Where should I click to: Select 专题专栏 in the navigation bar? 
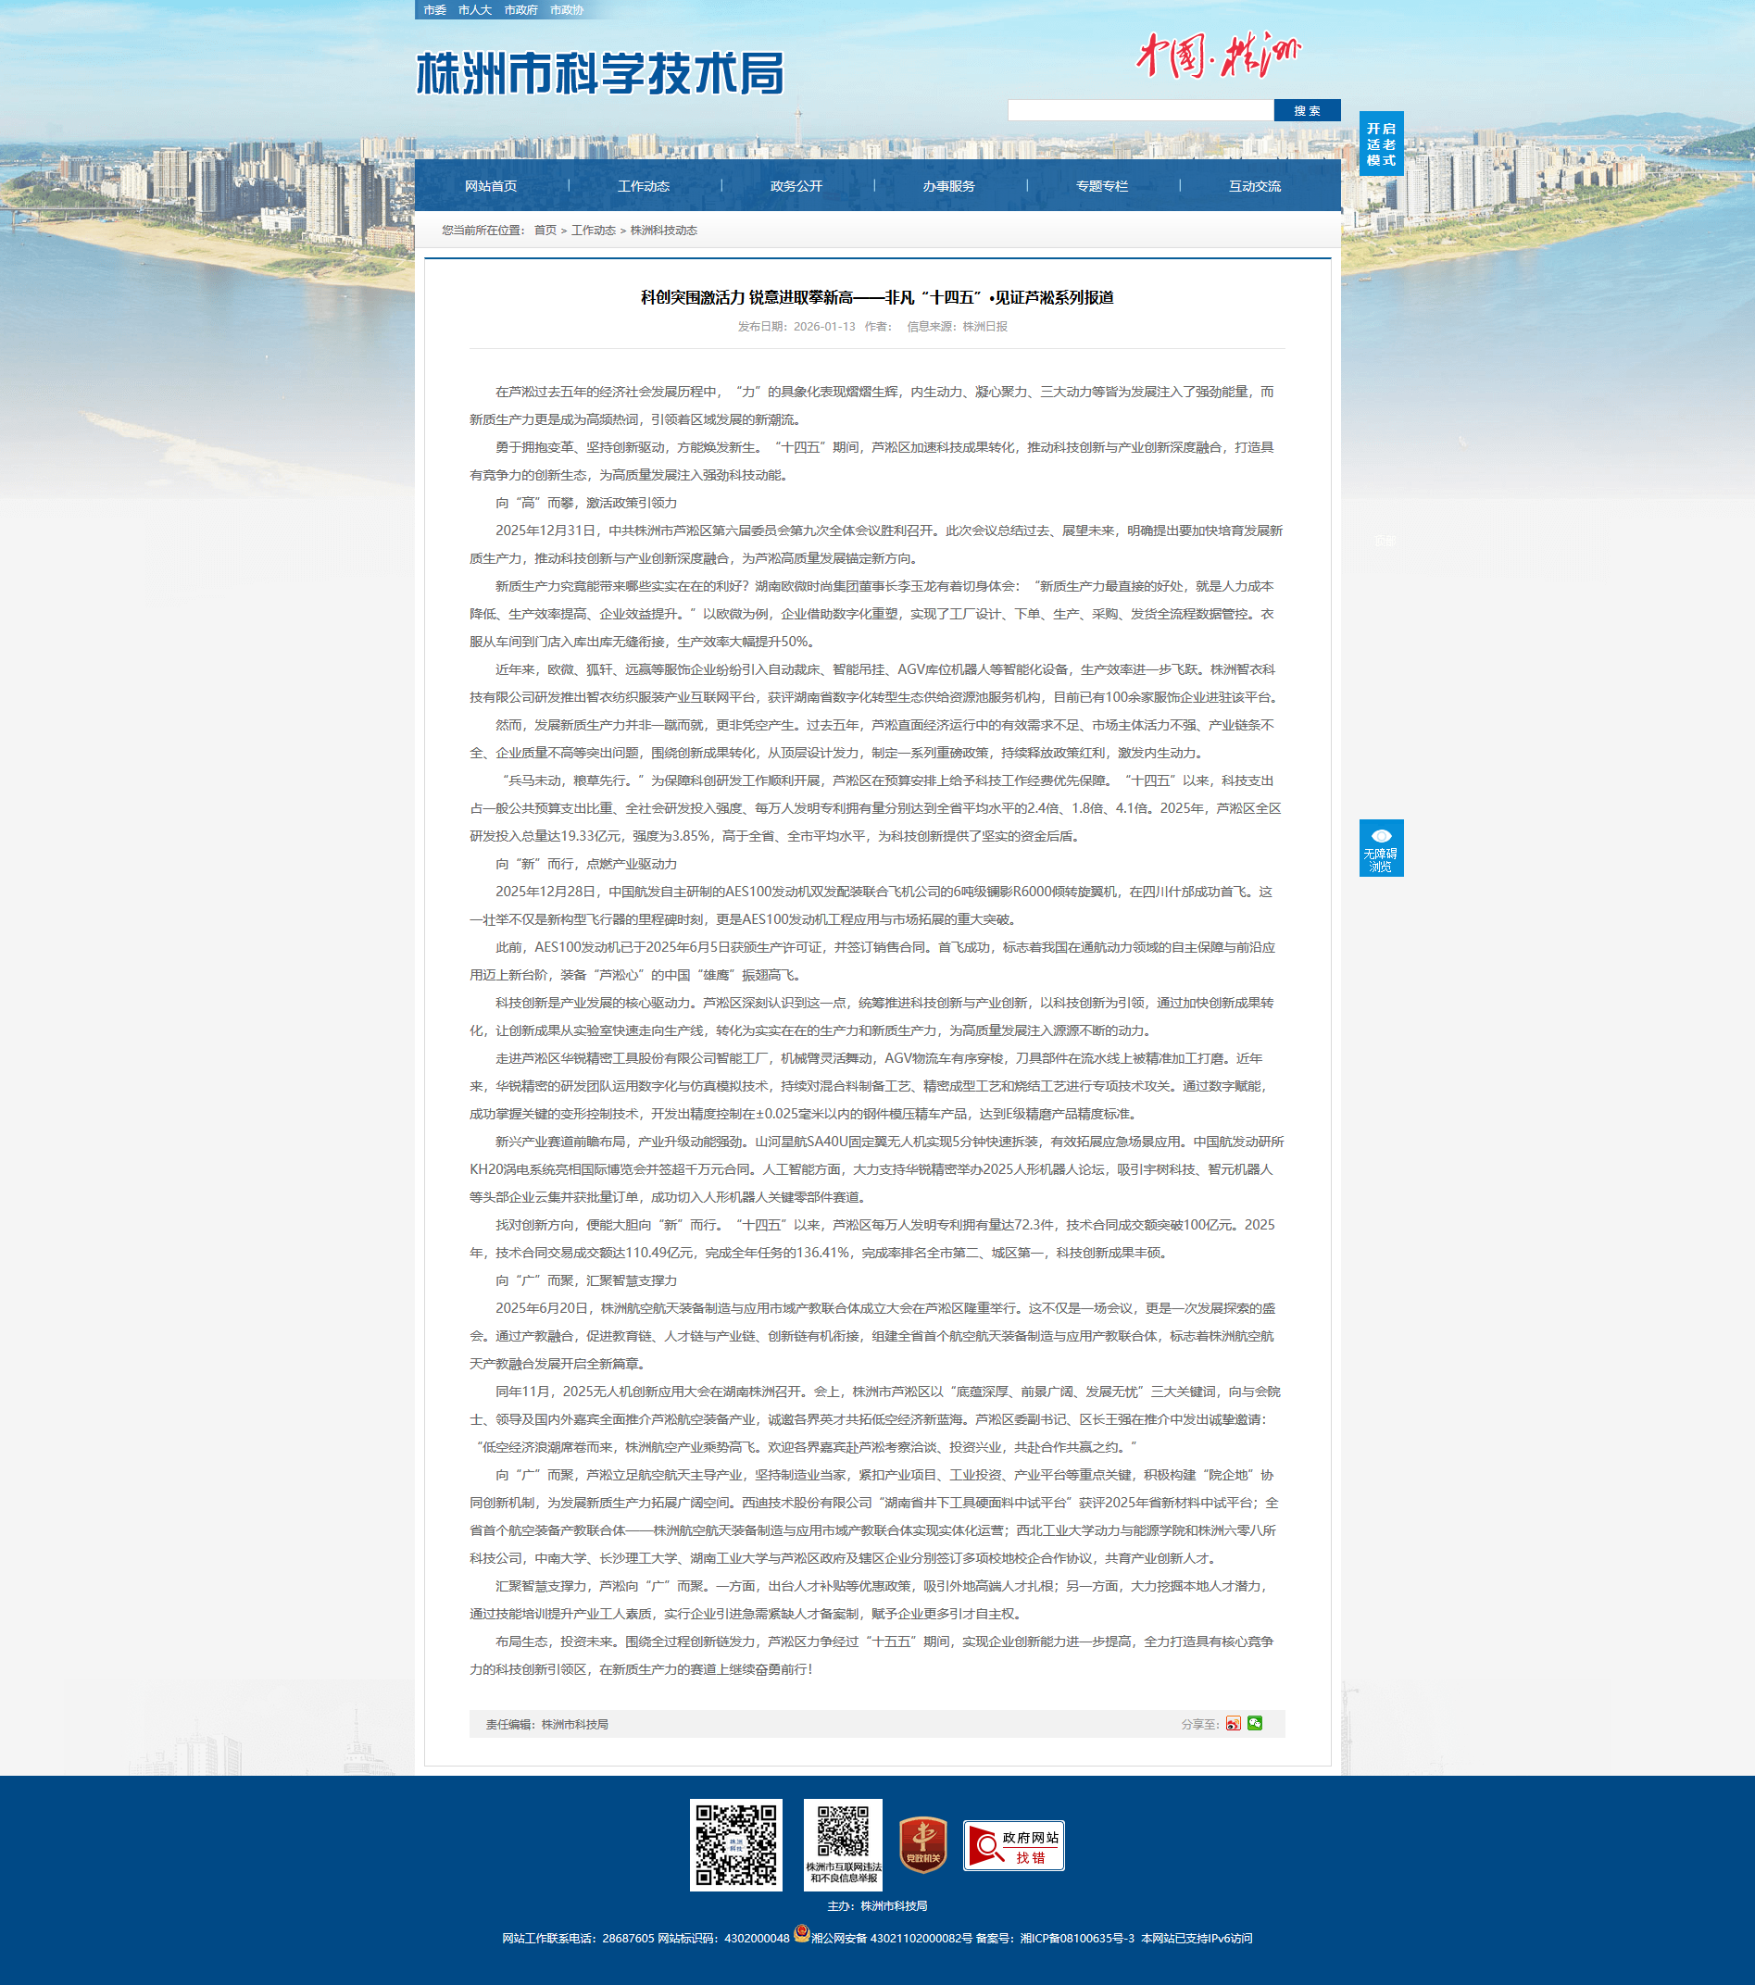click(1101, 186)
